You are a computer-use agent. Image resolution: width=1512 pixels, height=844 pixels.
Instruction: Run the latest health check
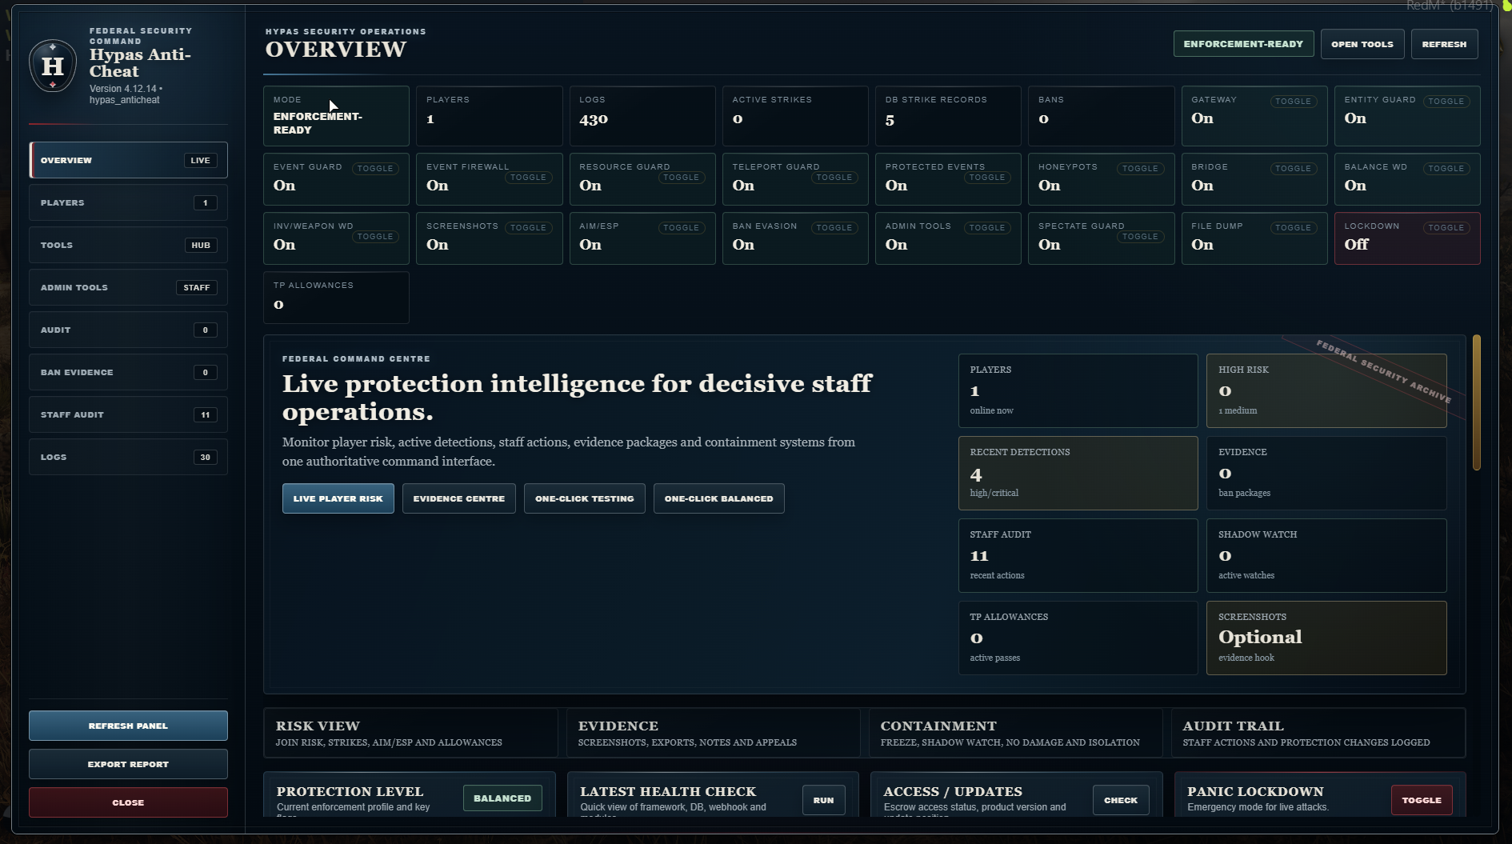pyautogui.click(x=823, y=800)
